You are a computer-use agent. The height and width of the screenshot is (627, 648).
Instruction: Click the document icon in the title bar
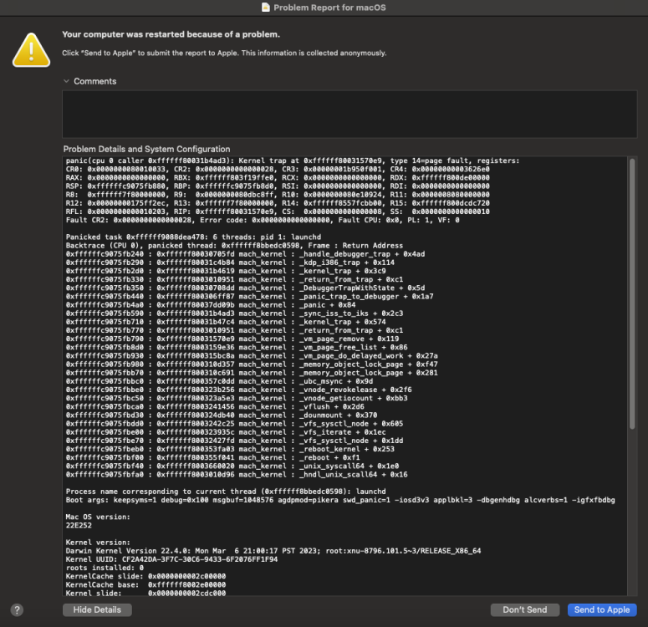(266, 8)
